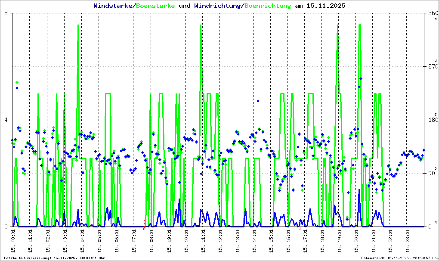Image resolution: width=439 pixels, height=261 pixels.
Task: Click the left axis value 4
Action: tap(6, 120)
